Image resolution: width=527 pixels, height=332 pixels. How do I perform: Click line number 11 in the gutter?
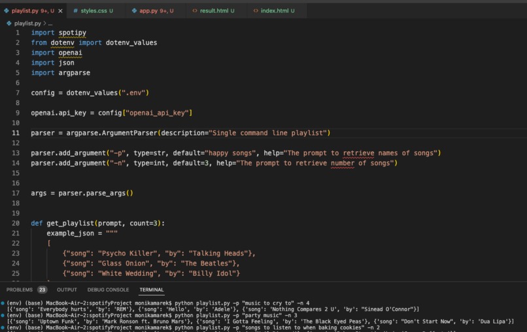pyautogui.click(x=16, y=133)
